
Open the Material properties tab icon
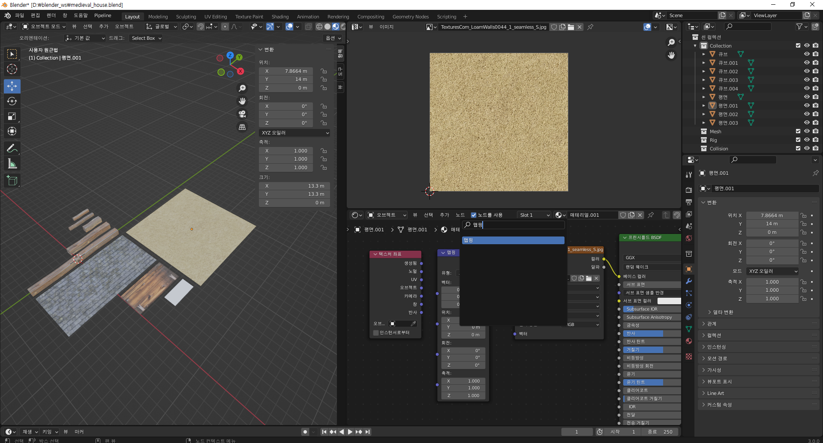pyautogui.click(x=689, y=341)
